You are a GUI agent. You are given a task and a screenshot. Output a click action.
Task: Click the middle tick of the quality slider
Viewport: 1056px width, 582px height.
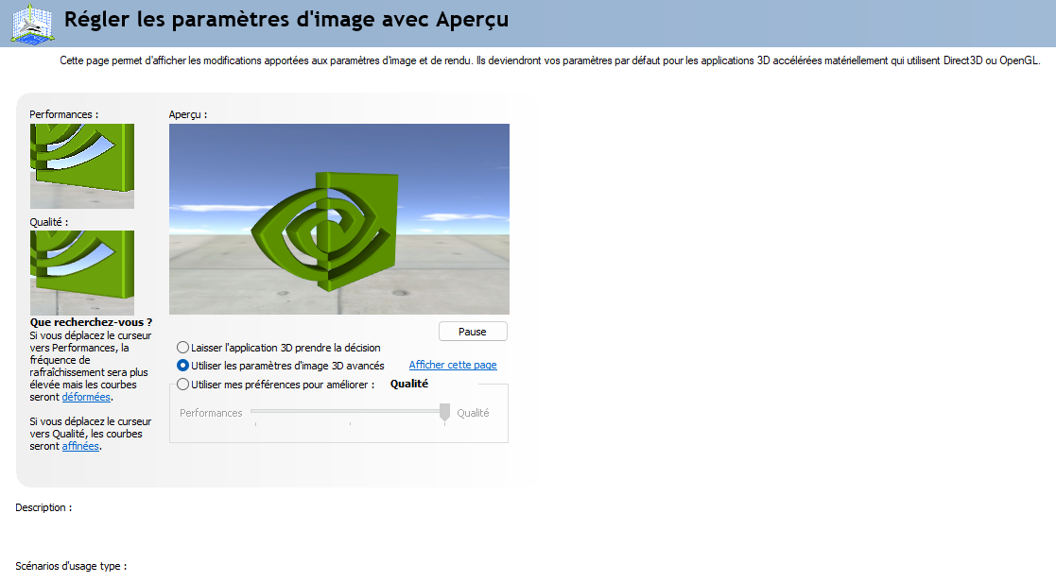(350, 424)
